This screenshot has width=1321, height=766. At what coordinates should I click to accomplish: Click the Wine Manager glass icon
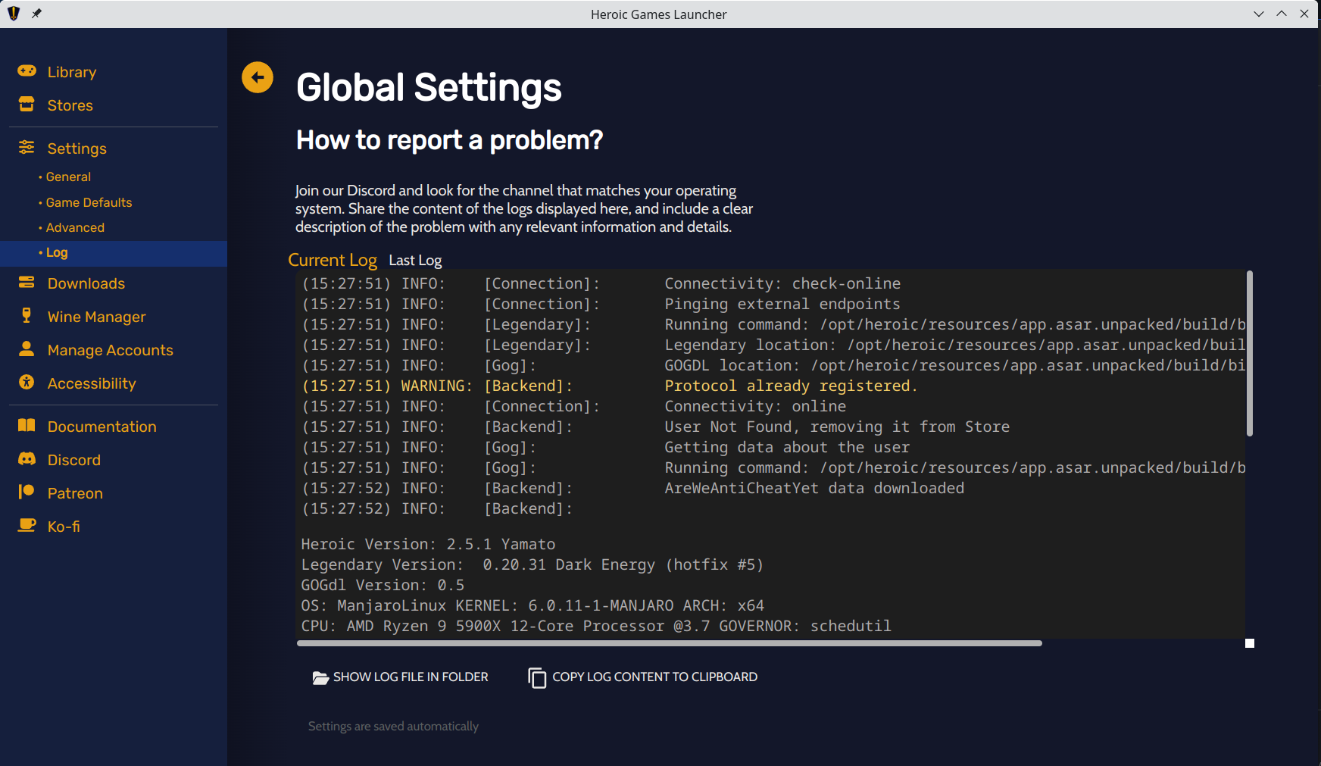(x=27, y=316)
